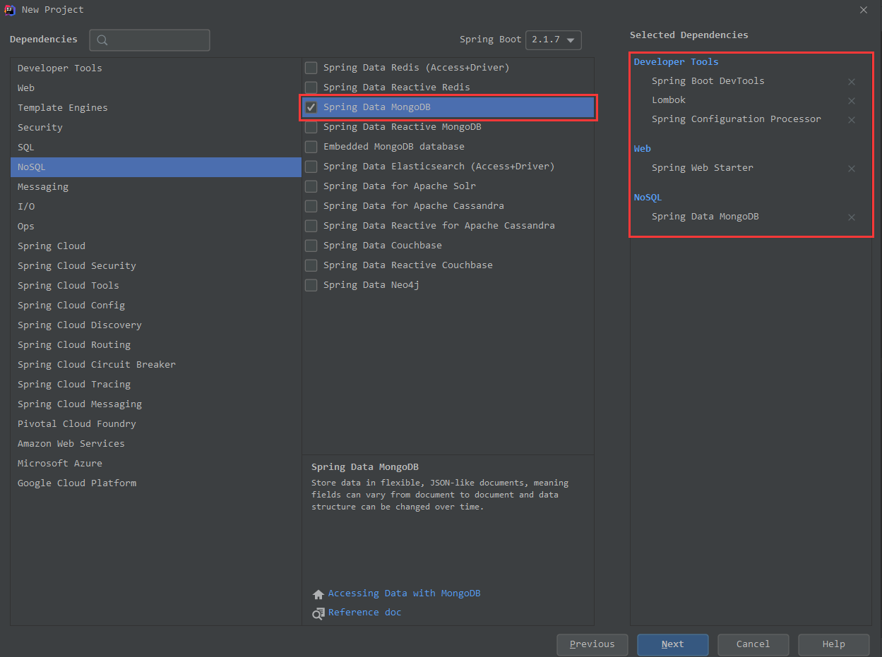
Task: Choose Google Cloud Platform category
Action: (x=156, y=483)
